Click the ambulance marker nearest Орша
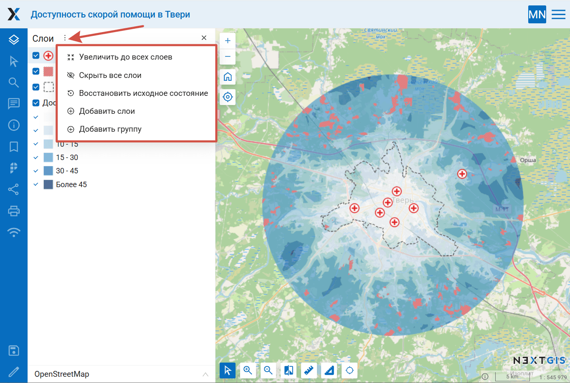Viewport: 570px width, 383px height. [x=462, y=174]
